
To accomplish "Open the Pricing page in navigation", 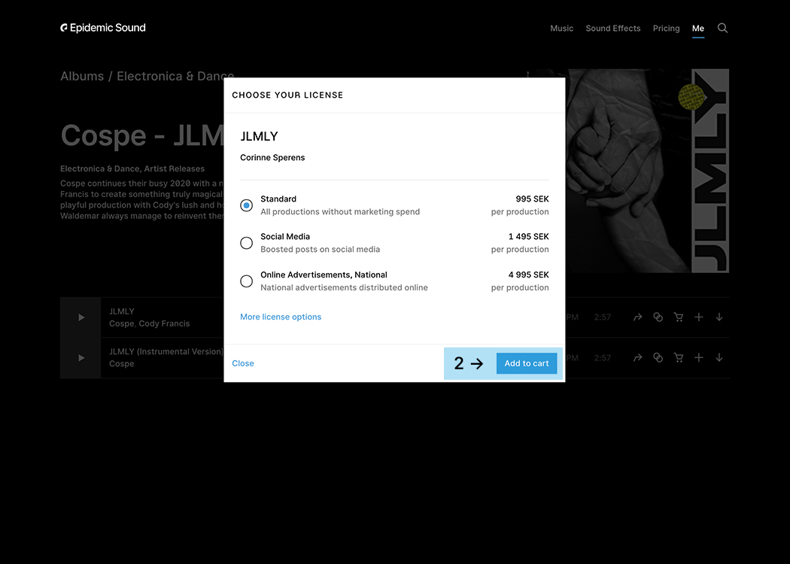I will [x=666, y=29].
